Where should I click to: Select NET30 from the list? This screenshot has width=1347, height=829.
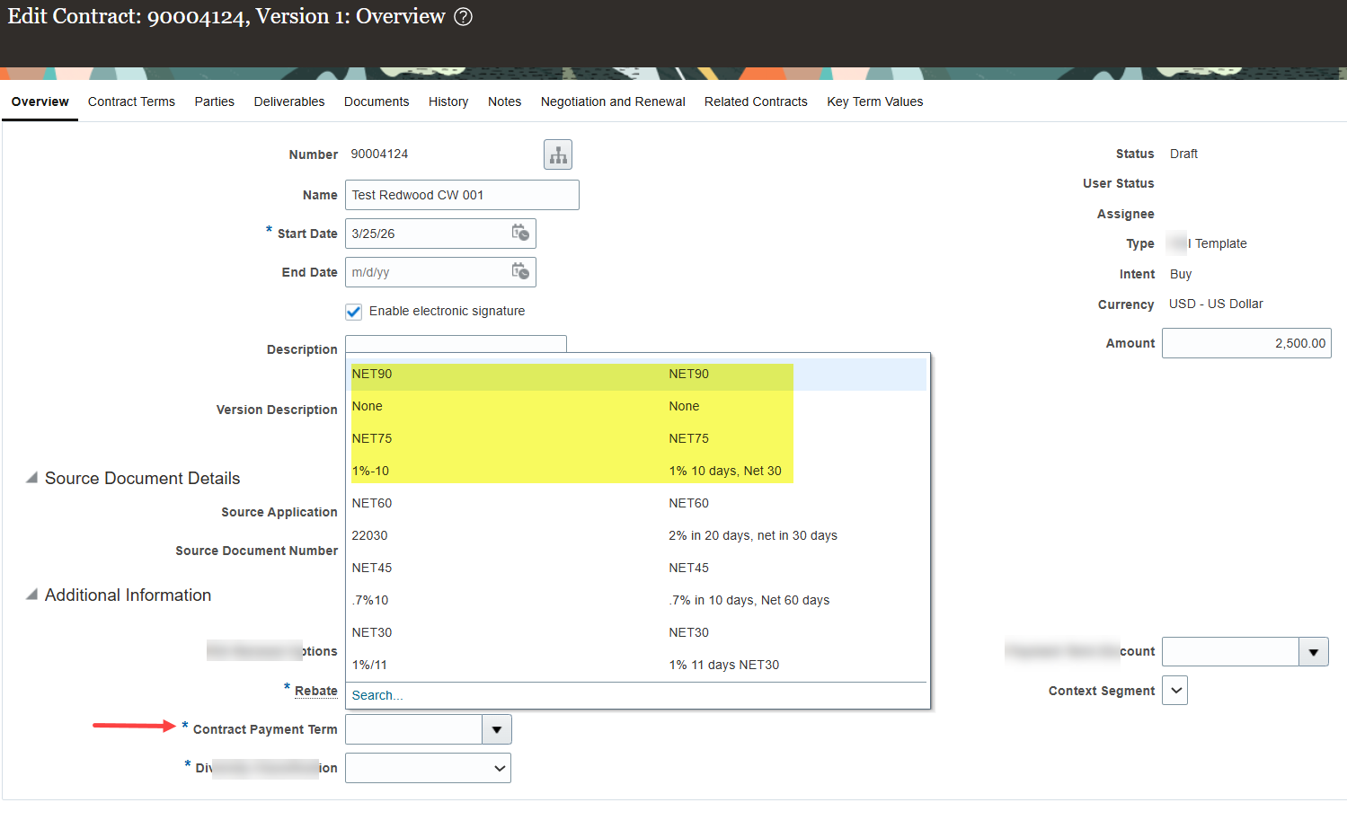click(x=638, y=632)
